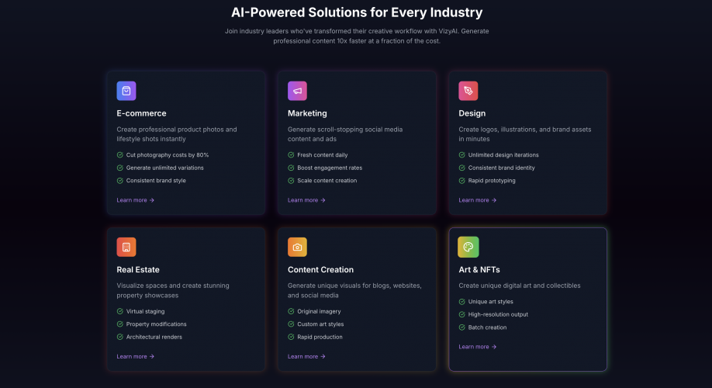Click the AI-Powered Solutions for Every Industry heading
The height and width of the screenshot is (388, 712).
357,12
